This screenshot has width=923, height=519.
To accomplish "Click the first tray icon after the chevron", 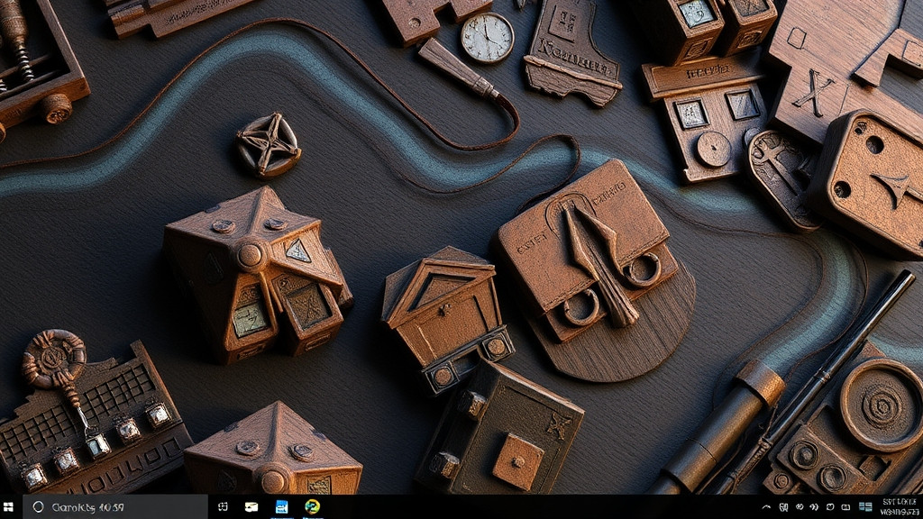I will [x=783, y=507].
